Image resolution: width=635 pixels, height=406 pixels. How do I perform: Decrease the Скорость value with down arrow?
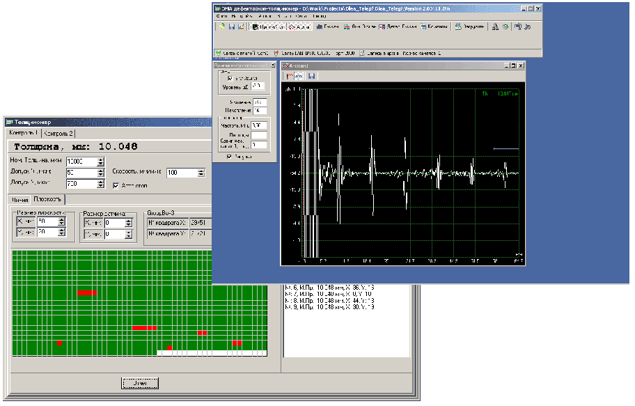[201, 175]
